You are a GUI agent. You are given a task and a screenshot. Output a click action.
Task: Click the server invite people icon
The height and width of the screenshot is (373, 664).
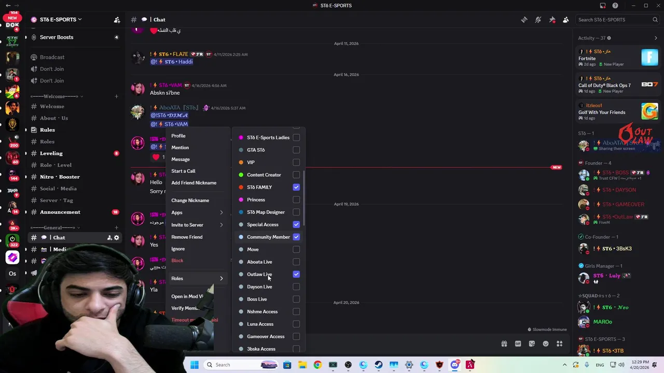(x=117, y=20)
